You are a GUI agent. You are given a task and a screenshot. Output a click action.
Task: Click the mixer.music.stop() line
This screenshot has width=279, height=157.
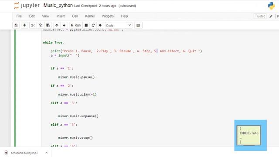pyautogui.click(x=75, y=138)
